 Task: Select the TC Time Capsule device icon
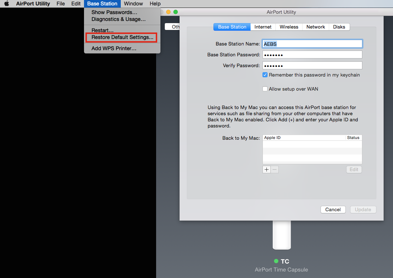coord(282,235)
